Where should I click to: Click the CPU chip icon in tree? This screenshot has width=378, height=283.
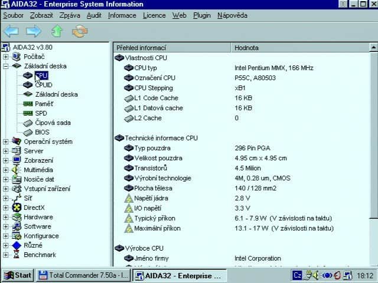coord(28,75)
